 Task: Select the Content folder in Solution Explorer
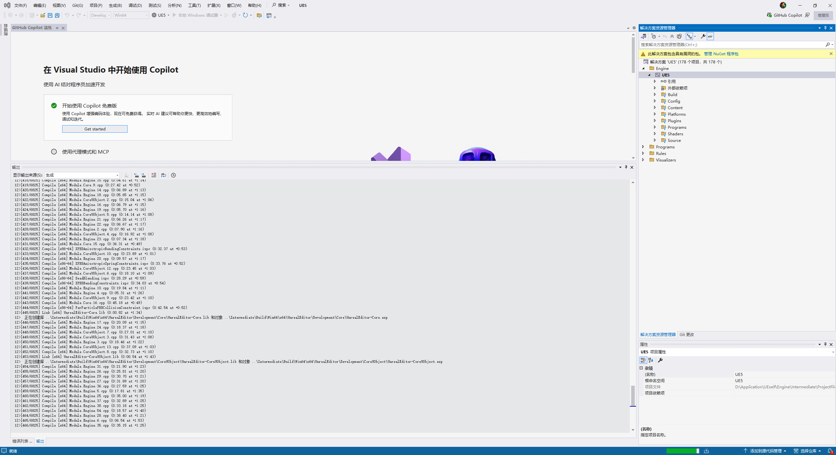[675, 108]
